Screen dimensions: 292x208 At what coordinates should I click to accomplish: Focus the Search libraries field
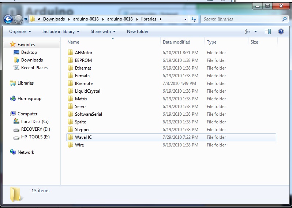(x=245, y=19)
